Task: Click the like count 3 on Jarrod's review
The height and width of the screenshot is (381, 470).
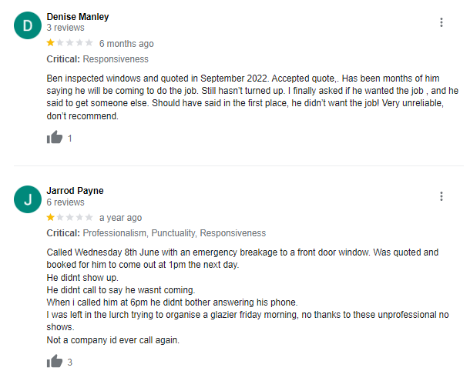Action: [70, 363]
